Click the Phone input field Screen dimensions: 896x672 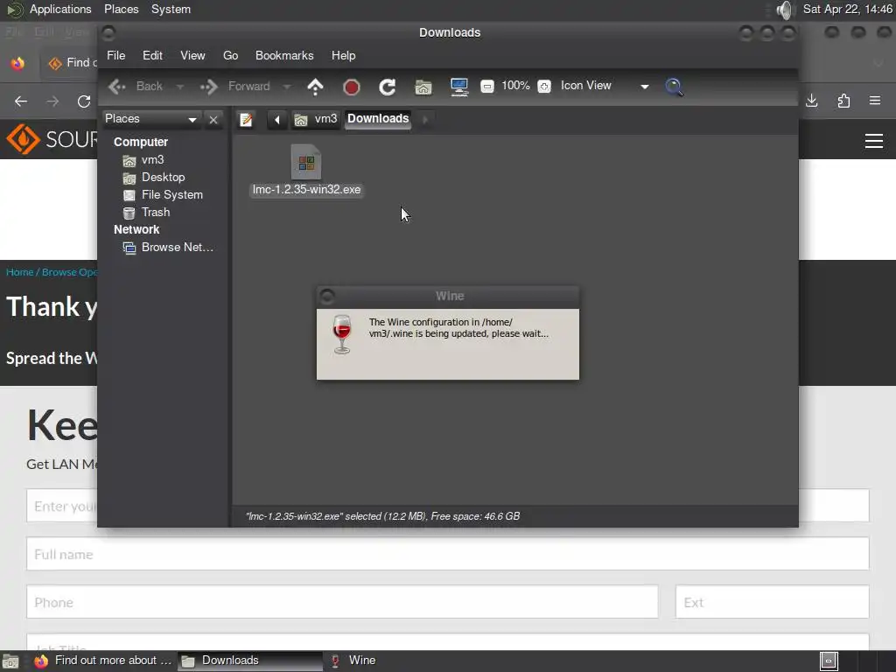coord(342,602)
